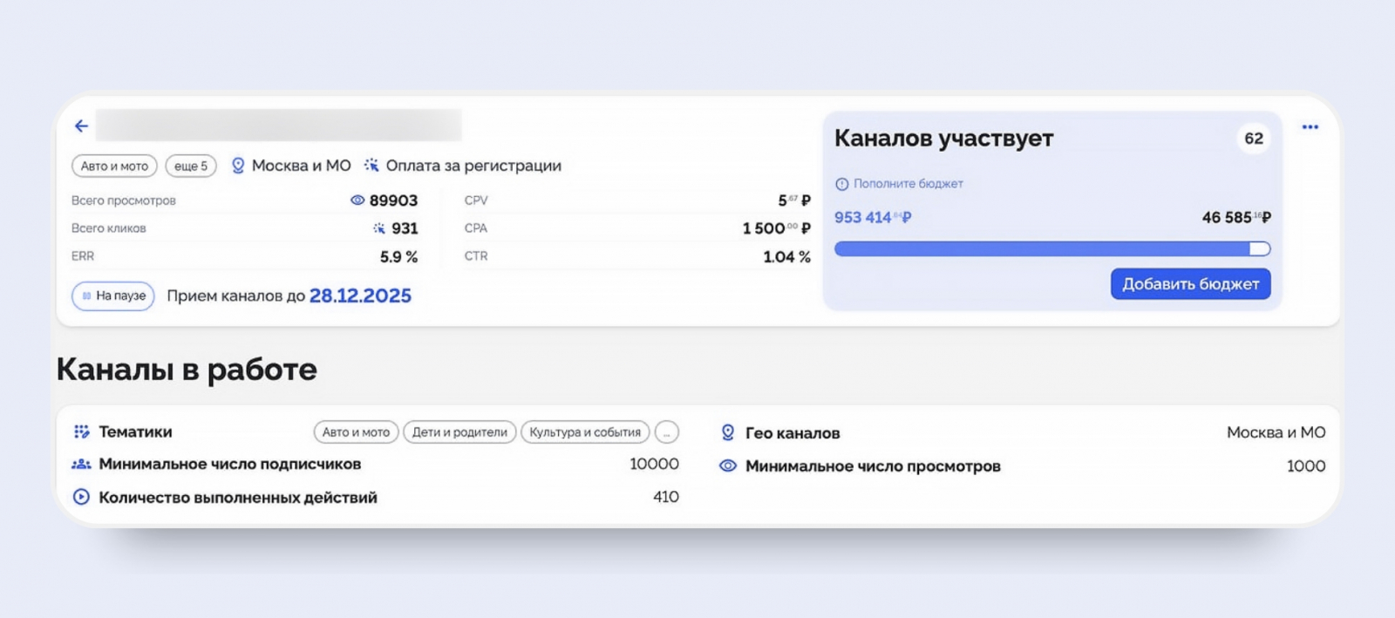
Task: Click the Всего просмотров label
Action: [x=124, y=200]
